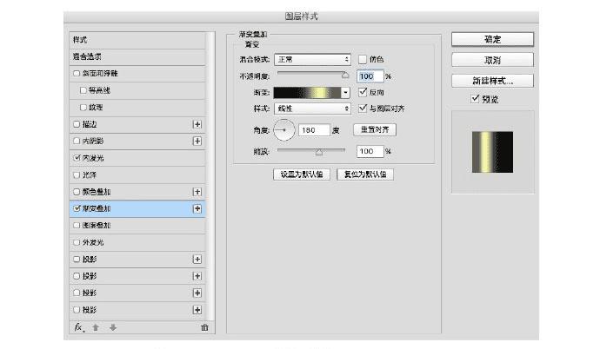Image resolution: width=600 pixels, height=349 pixels.
Task: Click the move effect up arrow
Action: point(96,327)
